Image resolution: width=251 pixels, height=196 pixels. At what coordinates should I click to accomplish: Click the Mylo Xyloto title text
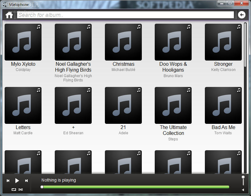(x=23, y=64)
